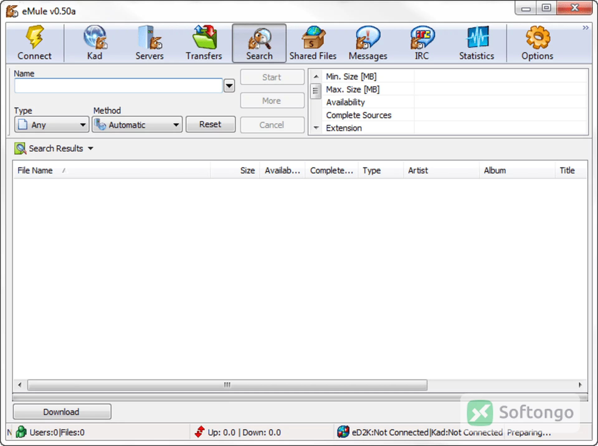Image resolution: width=598 pixels, height=446 pixels.
Task: Click the Start search button
Action: pyautogui.click(x=272, y=77)
